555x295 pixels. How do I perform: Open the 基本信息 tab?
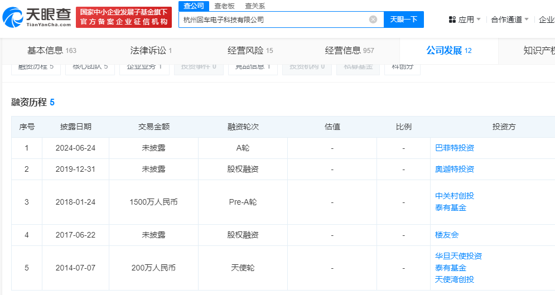[51, 51]
